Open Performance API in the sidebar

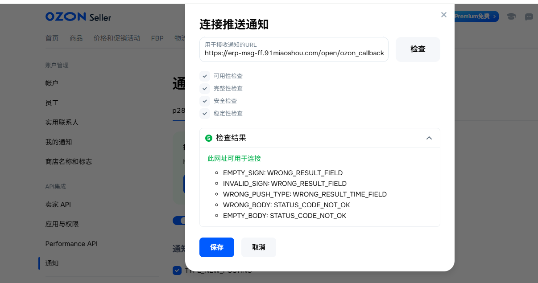click(x=71, y=244)
